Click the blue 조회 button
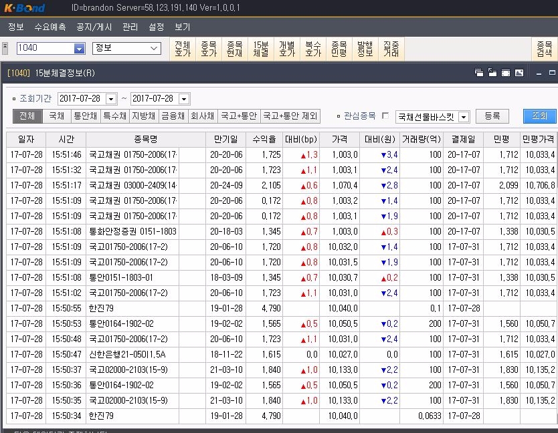Image resolution: width=558 pixels, height=433 pixels. [539, 116]
